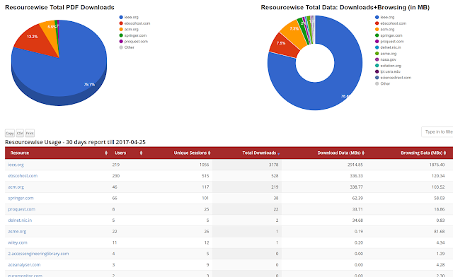This screenshot has width=453, height=277.
Task: Click the 2914.85 download data value
Action: [355, 165]
